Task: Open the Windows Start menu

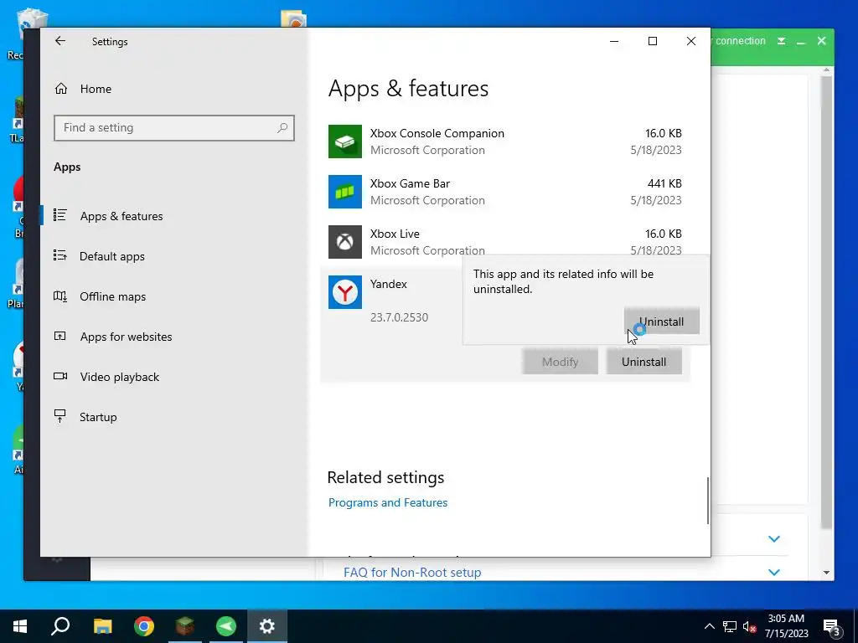Action: click(x=20, y=626)
